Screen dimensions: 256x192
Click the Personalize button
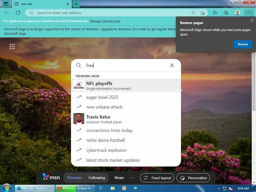point(193,178)
